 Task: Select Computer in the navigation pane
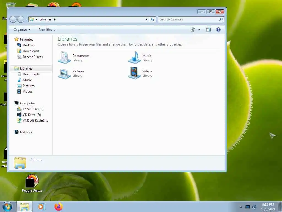click(27, 103)
